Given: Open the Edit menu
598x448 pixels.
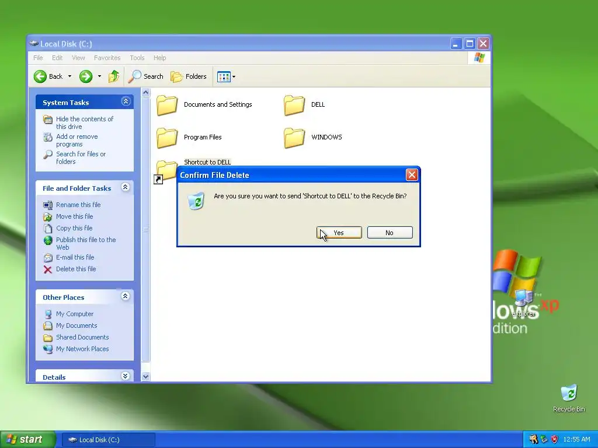Looking at the screenshot, I should (57, 58).
